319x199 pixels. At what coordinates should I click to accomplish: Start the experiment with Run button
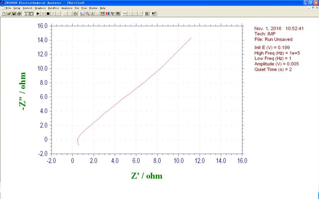[38, 13]
